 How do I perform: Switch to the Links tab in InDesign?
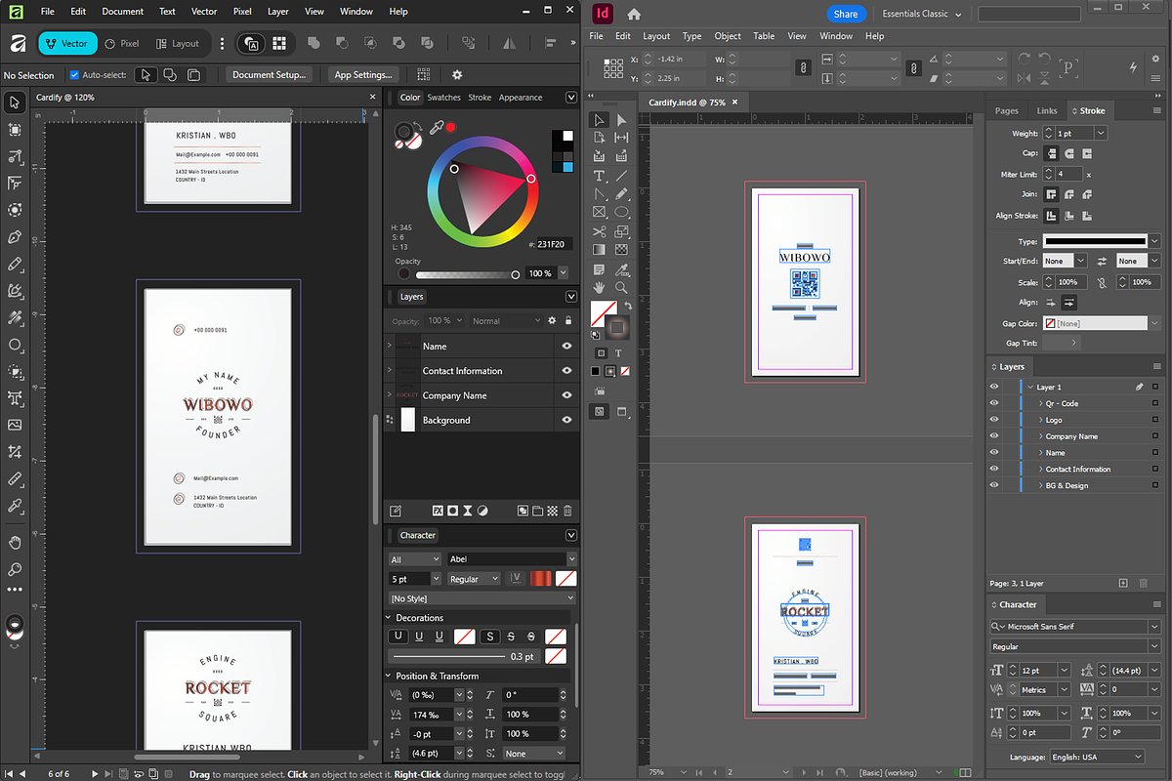click(x=1047, y=111)
